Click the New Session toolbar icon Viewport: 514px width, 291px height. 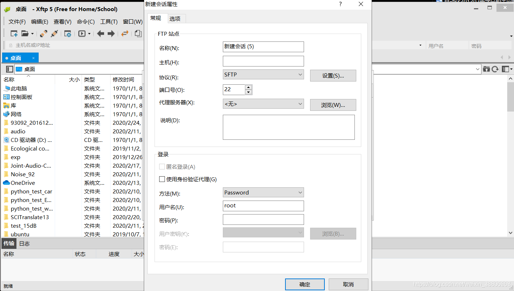click(14, 34)
